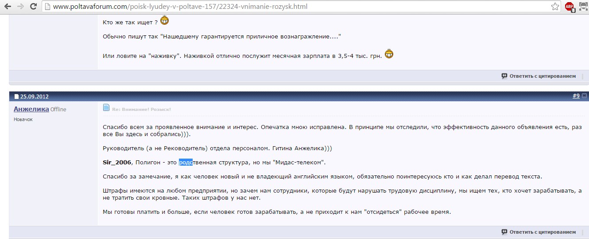The height and width of the screenshot is (239, 589).
Task: Click the grinning smiley after "Кто же так ищет ?"
Action: pos(164,20)
